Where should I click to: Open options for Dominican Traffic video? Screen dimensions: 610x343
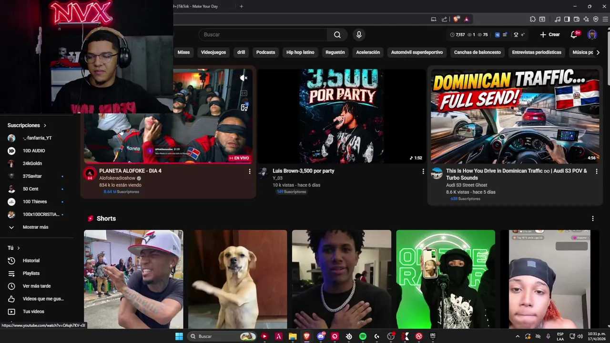pyautogui.click(x=596, y=171)
